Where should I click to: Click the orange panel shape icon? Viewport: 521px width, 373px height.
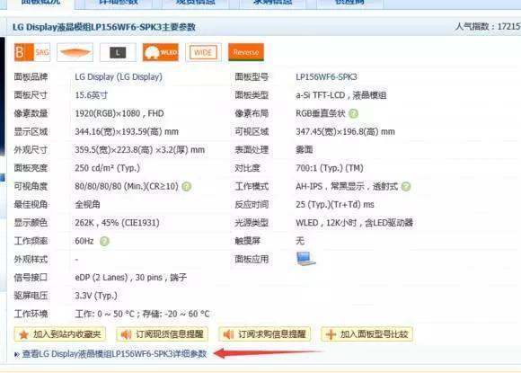tap(75, 52)
